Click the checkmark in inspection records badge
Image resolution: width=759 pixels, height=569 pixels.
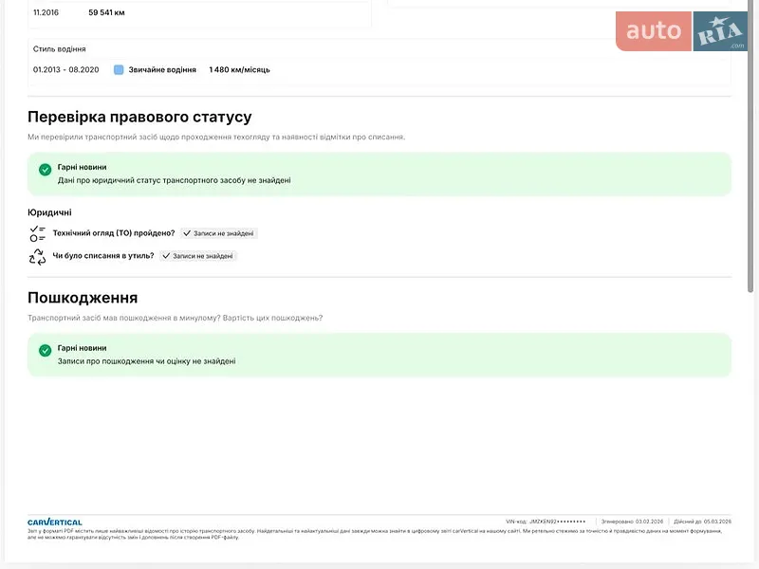[187, 233]
